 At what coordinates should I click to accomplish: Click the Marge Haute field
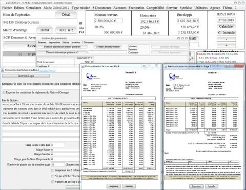tap(66, 150)
